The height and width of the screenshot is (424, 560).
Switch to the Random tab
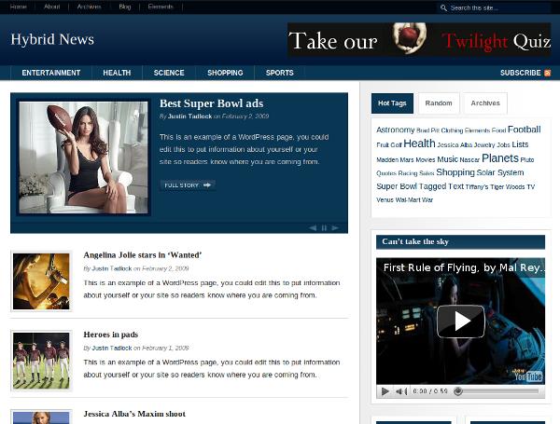pos(439,103)
